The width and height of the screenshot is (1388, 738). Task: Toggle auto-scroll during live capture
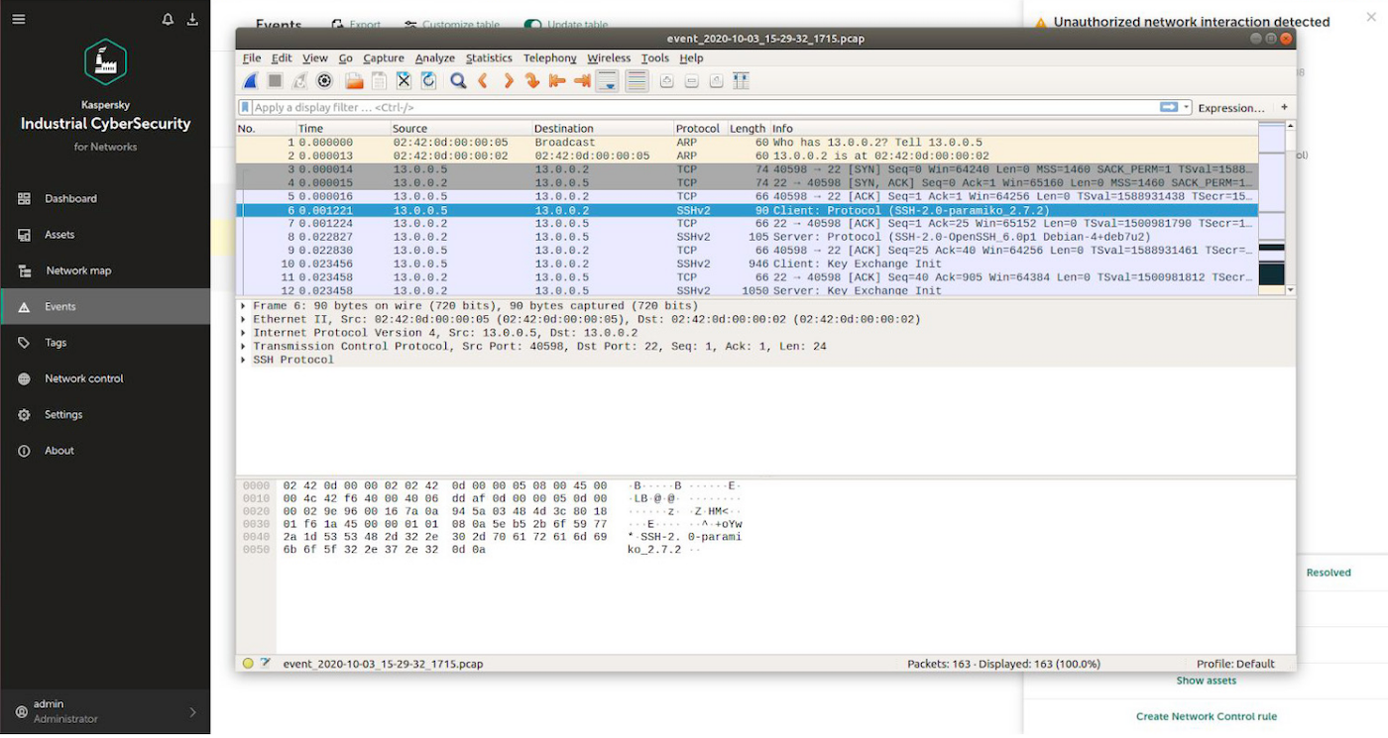point(608,81)
